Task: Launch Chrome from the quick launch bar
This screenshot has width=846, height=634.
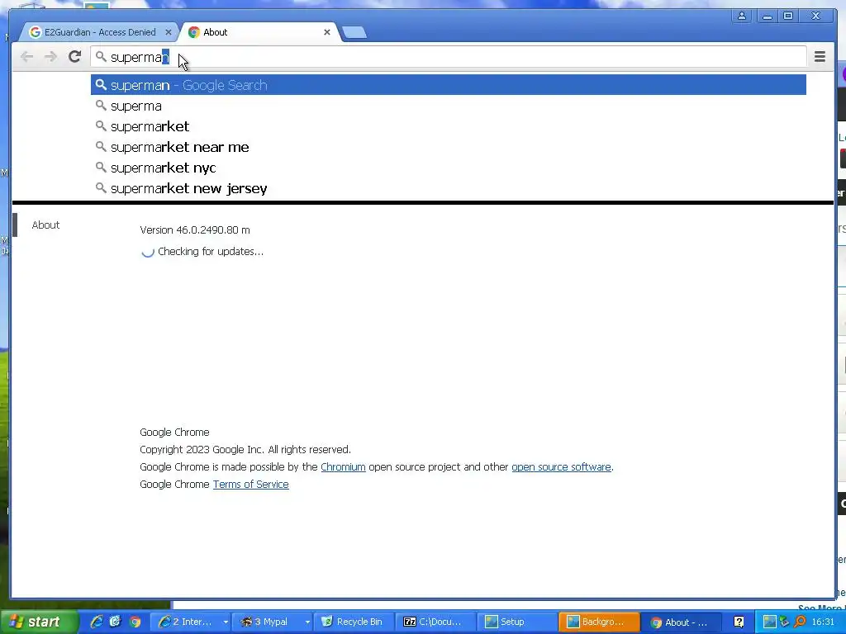Action: coord(135,622)
